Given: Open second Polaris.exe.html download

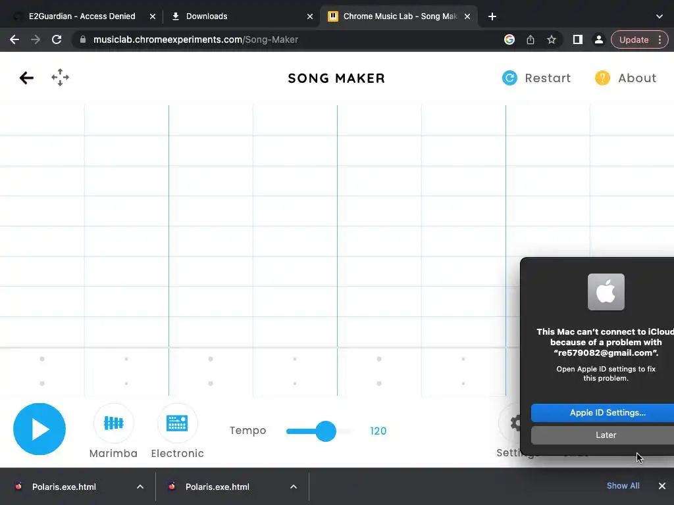Looking at the screenshot, I should [217, 487].
